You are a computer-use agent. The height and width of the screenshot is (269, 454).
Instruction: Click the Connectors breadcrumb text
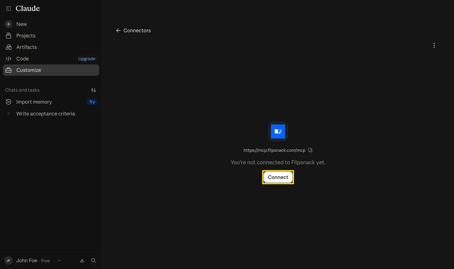point(137,30)
